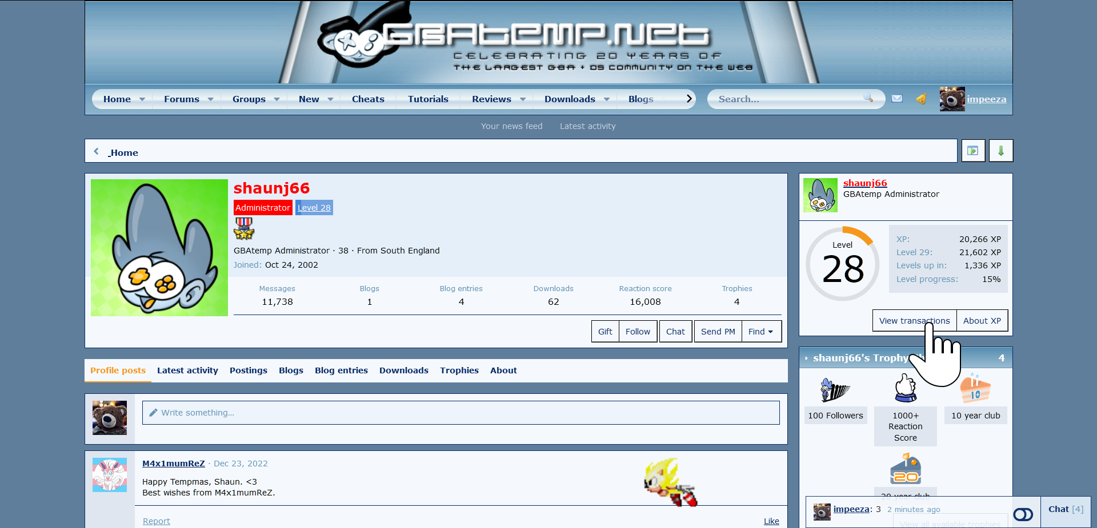Screen dimensions: 1097x528
Task: Toggle Follow for shaunj66
Action: 638,332
